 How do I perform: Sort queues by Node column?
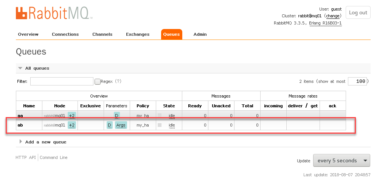tap(60, 106)
